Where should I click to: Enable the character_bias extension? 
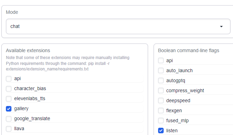9,89
